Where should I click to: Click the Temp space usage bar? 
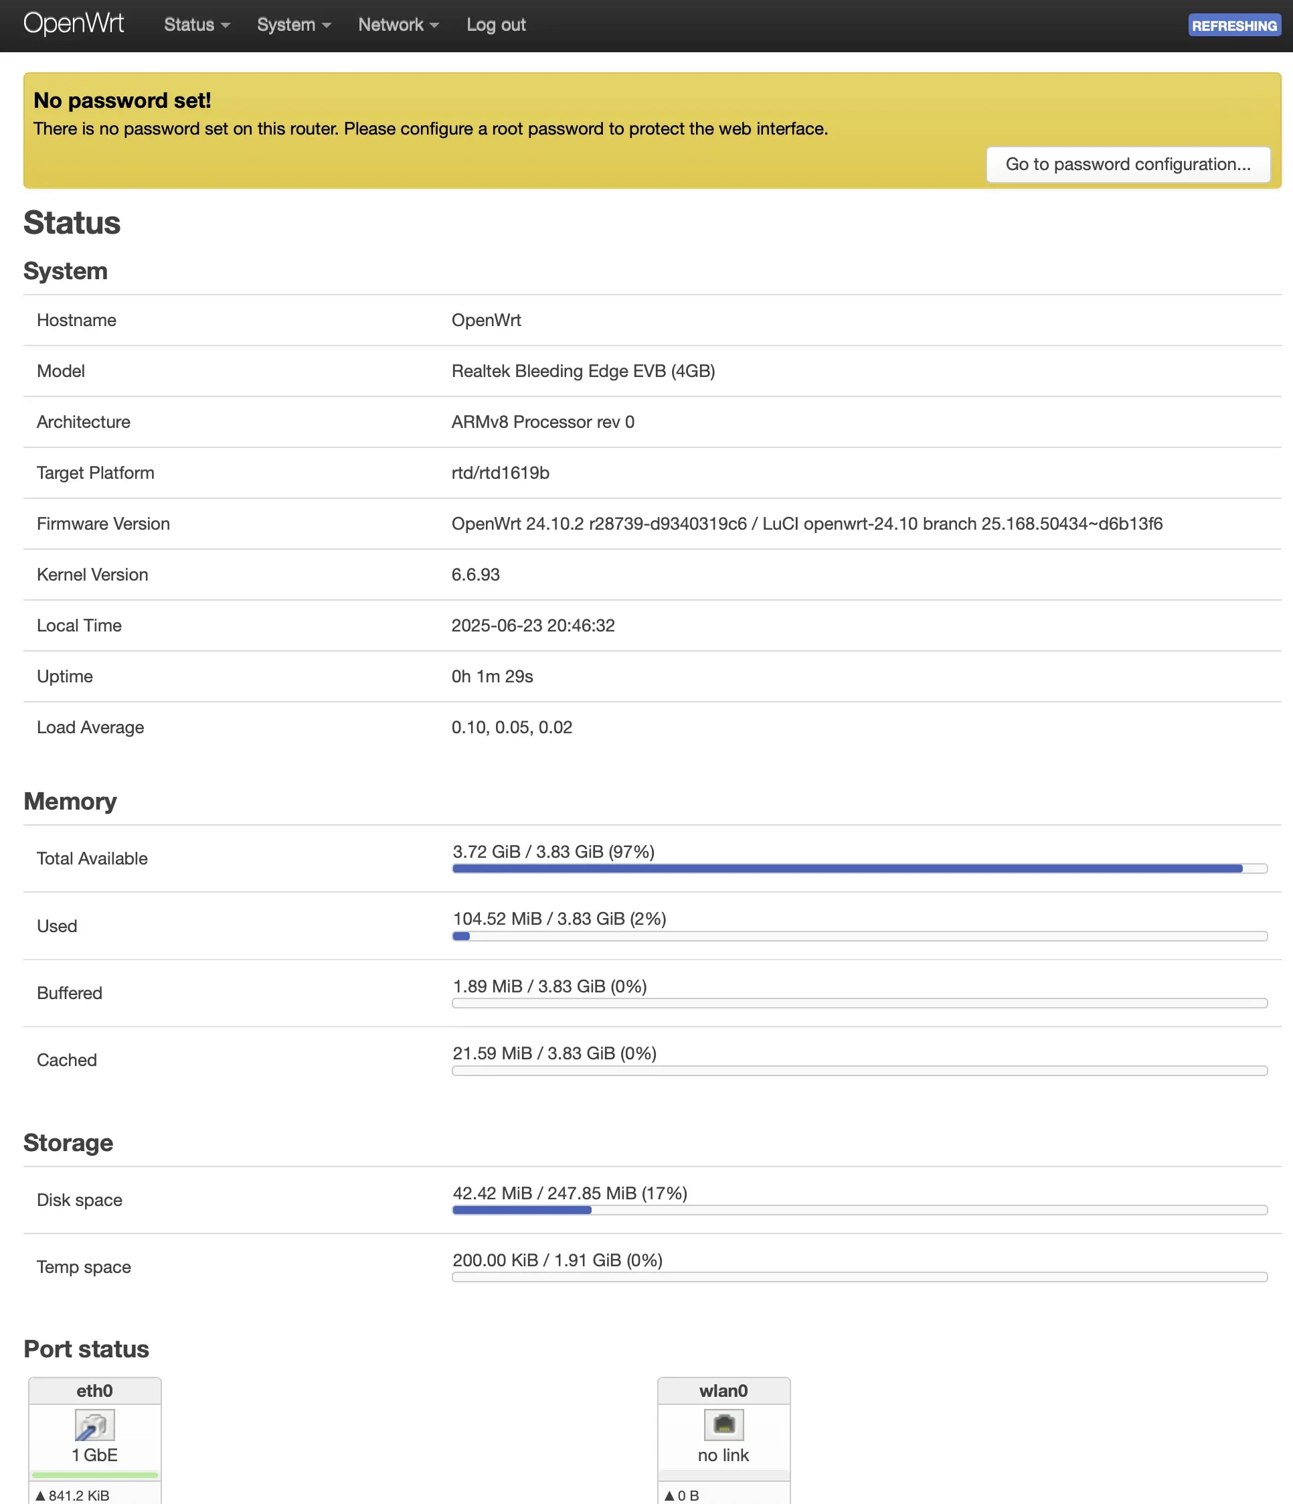pos(859,1277)
